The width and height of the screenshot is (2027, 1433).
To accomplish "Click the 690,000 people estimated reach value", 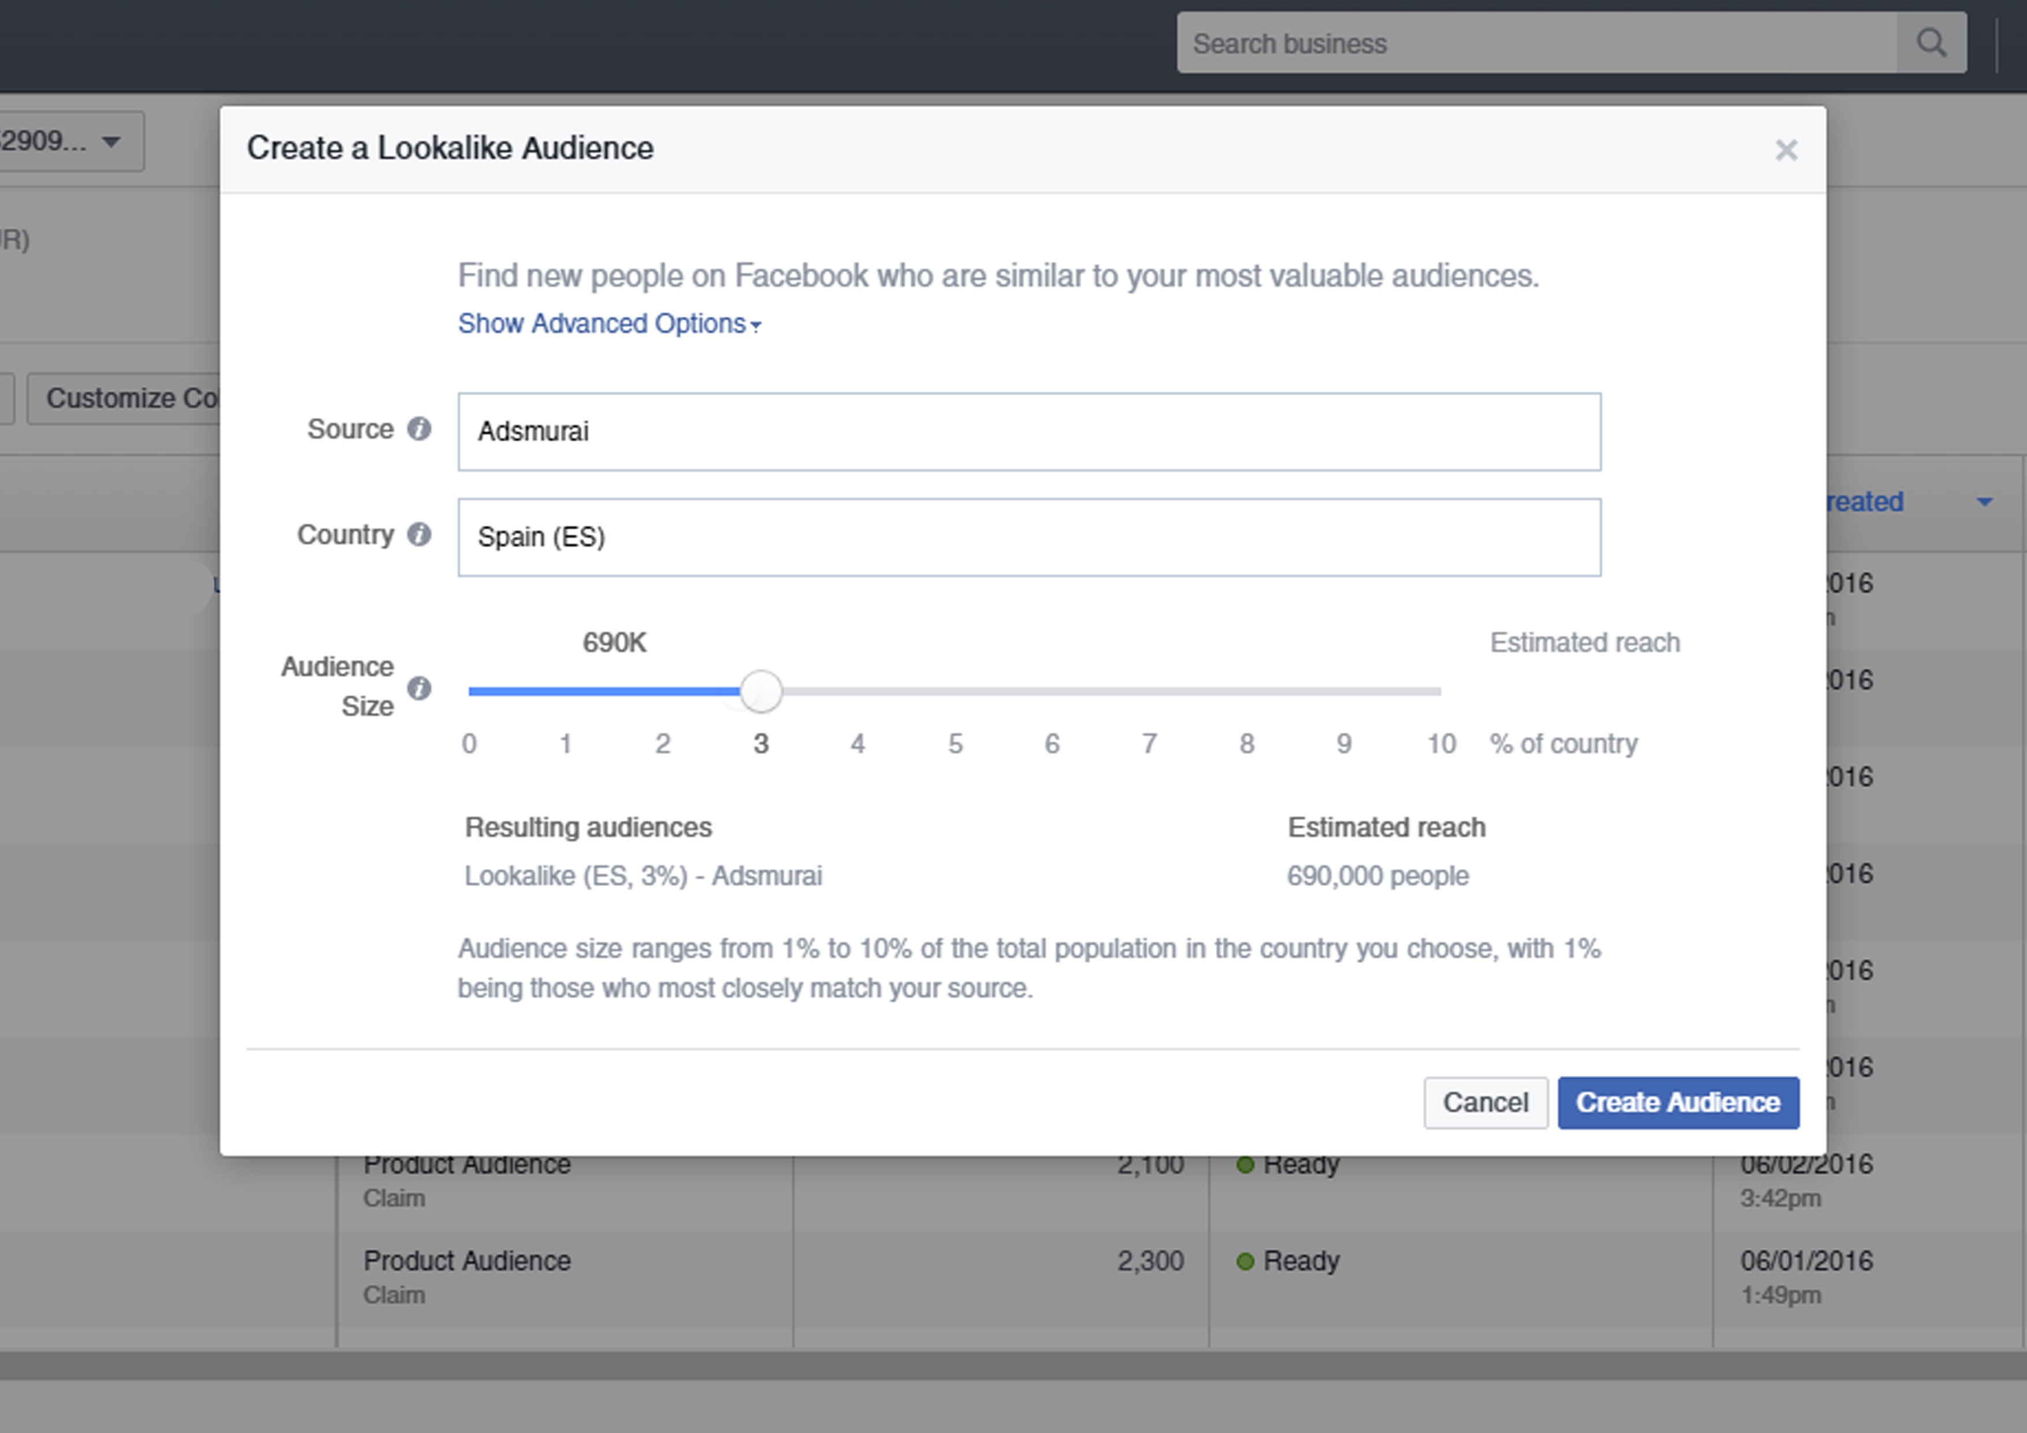I will pos(1378,876).
